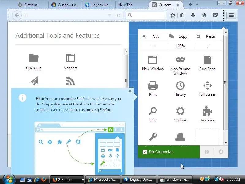Click the zoom in plus button
Image resolution: width=245 pixels, height=184 pixels.
pos(208,46)
